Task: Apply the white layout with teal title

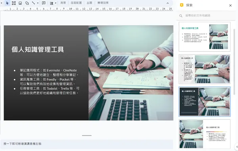Action: [204, 37]
